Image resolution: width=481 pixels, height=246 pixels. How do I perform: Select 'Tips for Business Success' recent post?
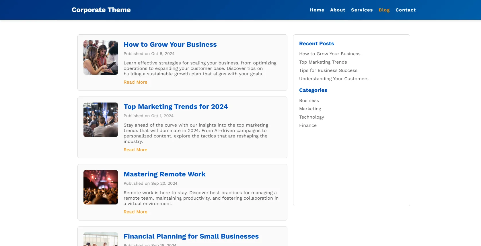(x=328, y=70)
